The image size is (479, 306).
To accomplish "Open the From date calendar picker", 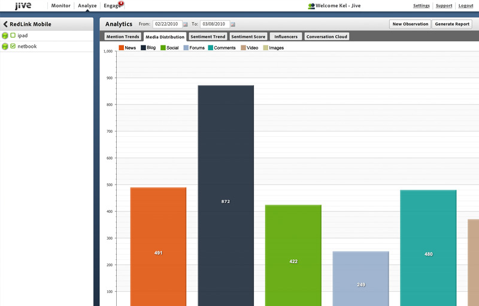I will (x=185, y=25).
